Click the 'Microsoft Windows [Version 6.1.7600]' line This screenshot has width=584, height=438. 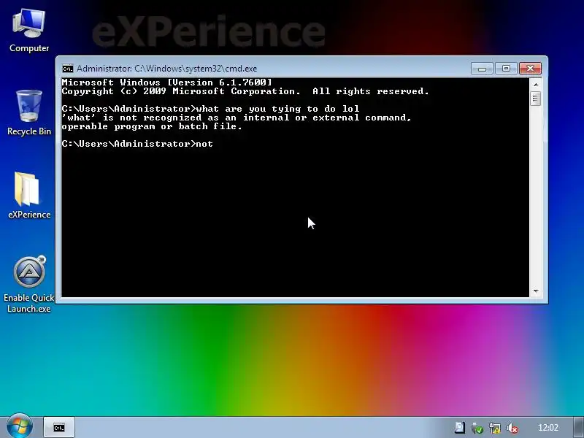pos(167,82)
